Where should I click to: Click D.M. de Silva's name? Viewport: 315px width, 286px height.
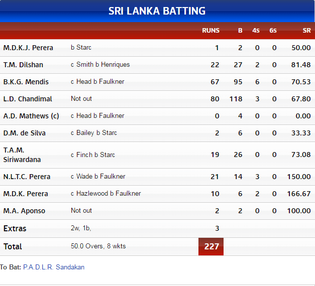click(25, 133)
